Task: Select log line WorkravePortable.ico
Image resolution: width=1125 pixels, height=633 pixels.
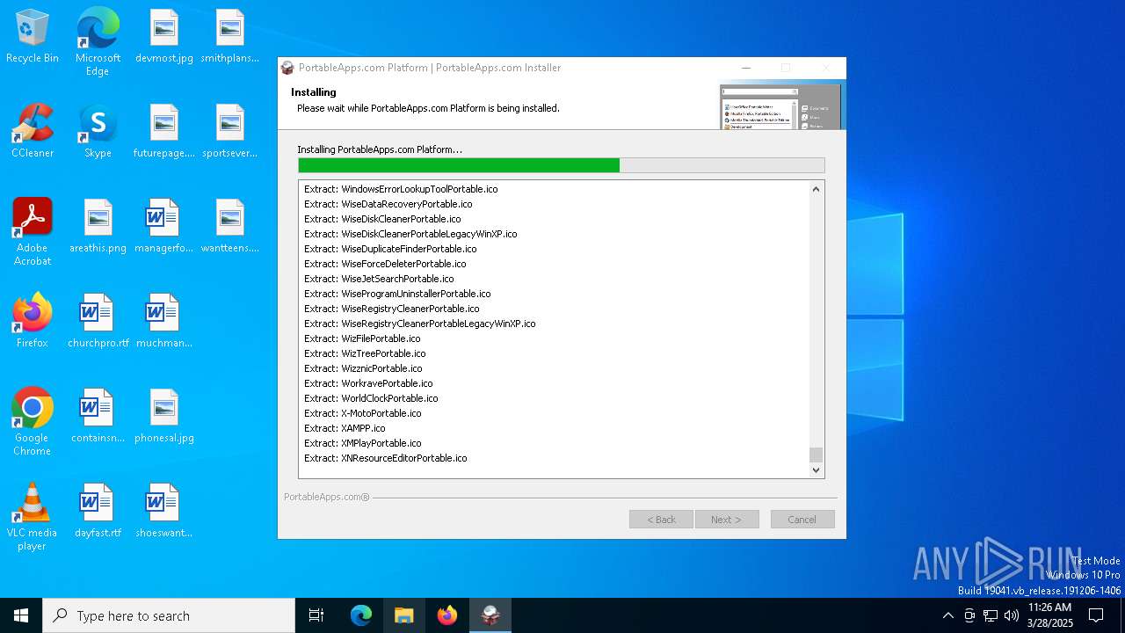Action: click(x=368, y=383)
